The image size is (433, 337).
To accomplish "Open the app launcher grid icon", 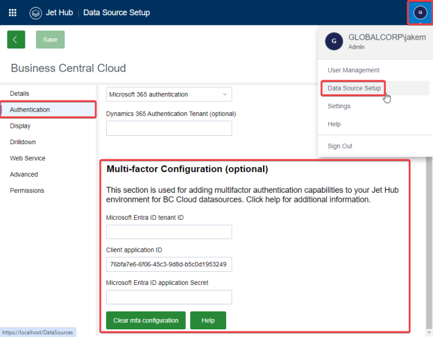I will click(12, 12).
